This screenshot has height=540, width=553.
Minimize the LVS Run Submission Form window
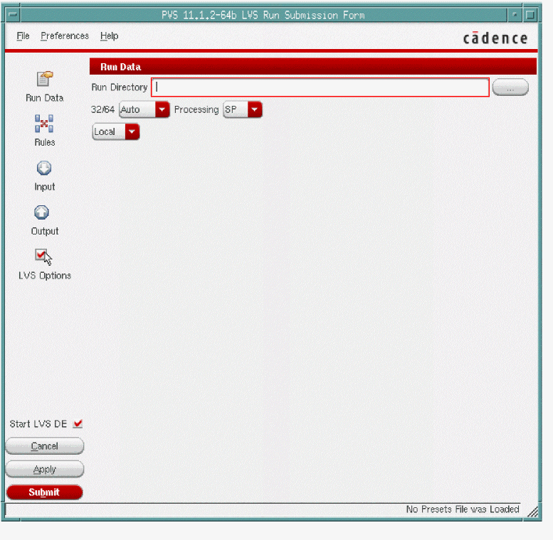[x=515, y=15]
